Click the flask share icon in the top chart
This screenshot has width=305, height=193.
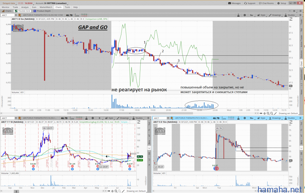(x=238, y=15)
